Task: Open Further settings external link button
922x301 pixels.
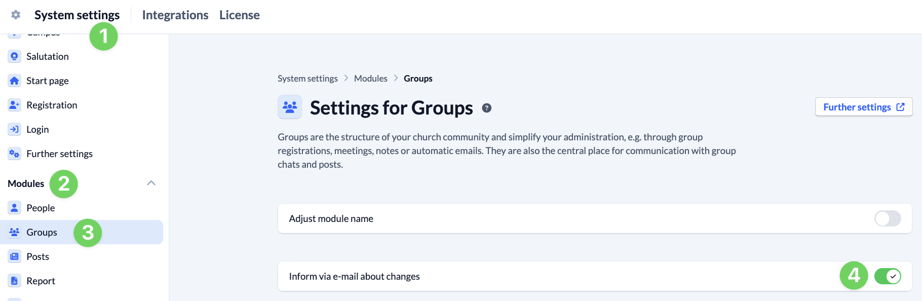Action: point(863,107)
